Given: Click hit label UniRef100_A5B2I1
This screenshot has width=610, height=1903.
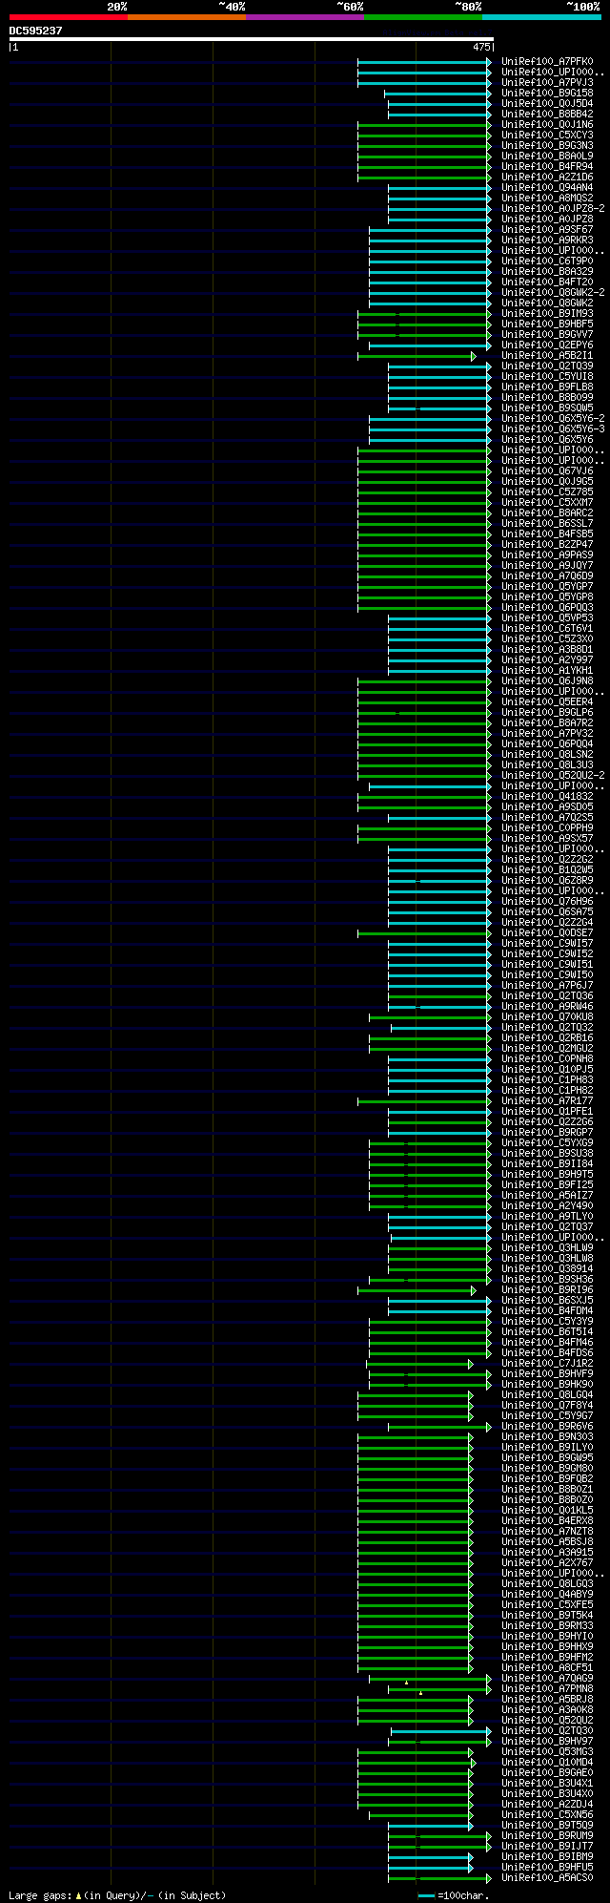Looking at the screenshot, I should [547, 356].
